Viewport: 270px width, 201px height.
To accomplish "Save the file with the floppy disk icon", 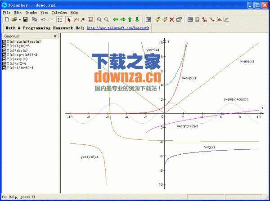I will click(25, 19).
